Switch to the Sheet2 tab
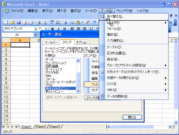Screen dimensions: 179x135 pyautogui.click(x=41, y=127)
